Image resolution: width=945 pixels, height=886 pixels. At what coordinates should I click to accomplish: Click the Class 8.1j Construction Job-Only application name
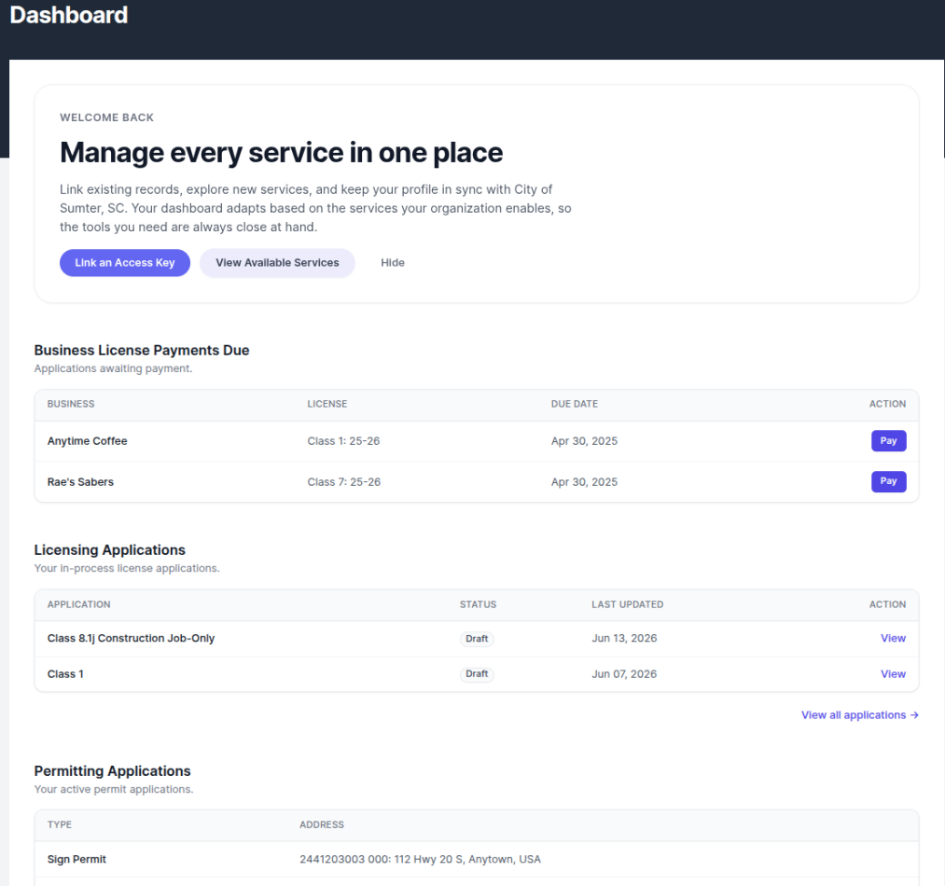click(x=131, y=638)
